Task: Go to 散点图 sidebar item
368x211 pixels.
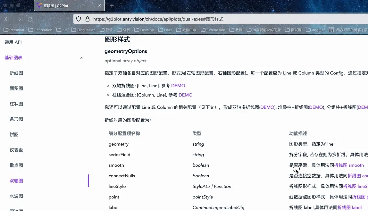Action: click(x=16, y=165)
